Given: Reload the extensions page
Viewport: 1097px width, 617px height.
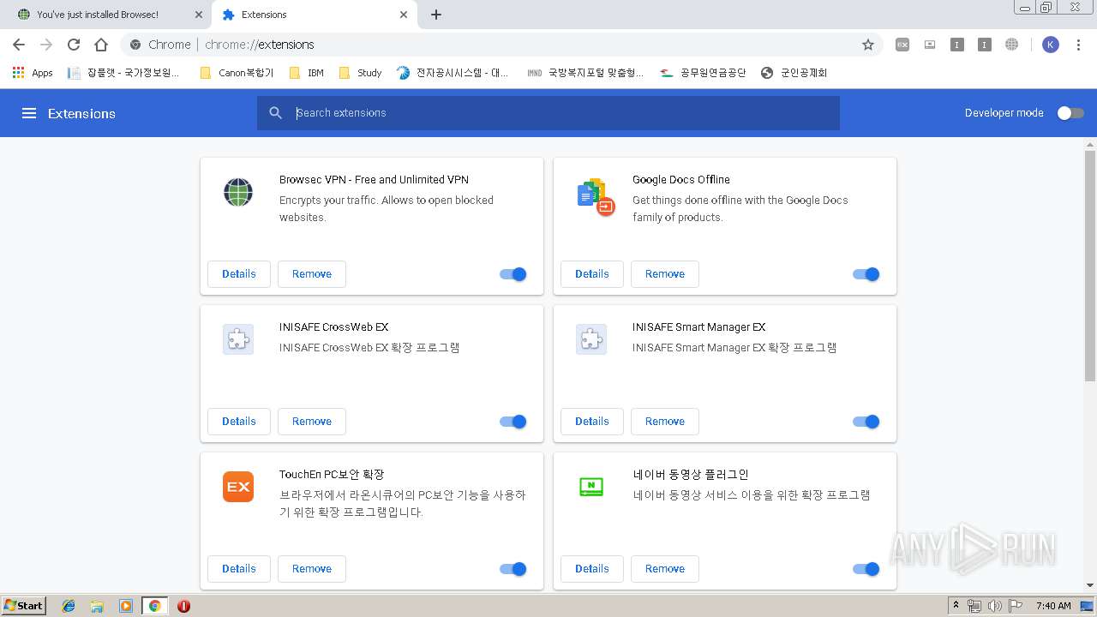Looking at the screenshot, I should (74, 45).
